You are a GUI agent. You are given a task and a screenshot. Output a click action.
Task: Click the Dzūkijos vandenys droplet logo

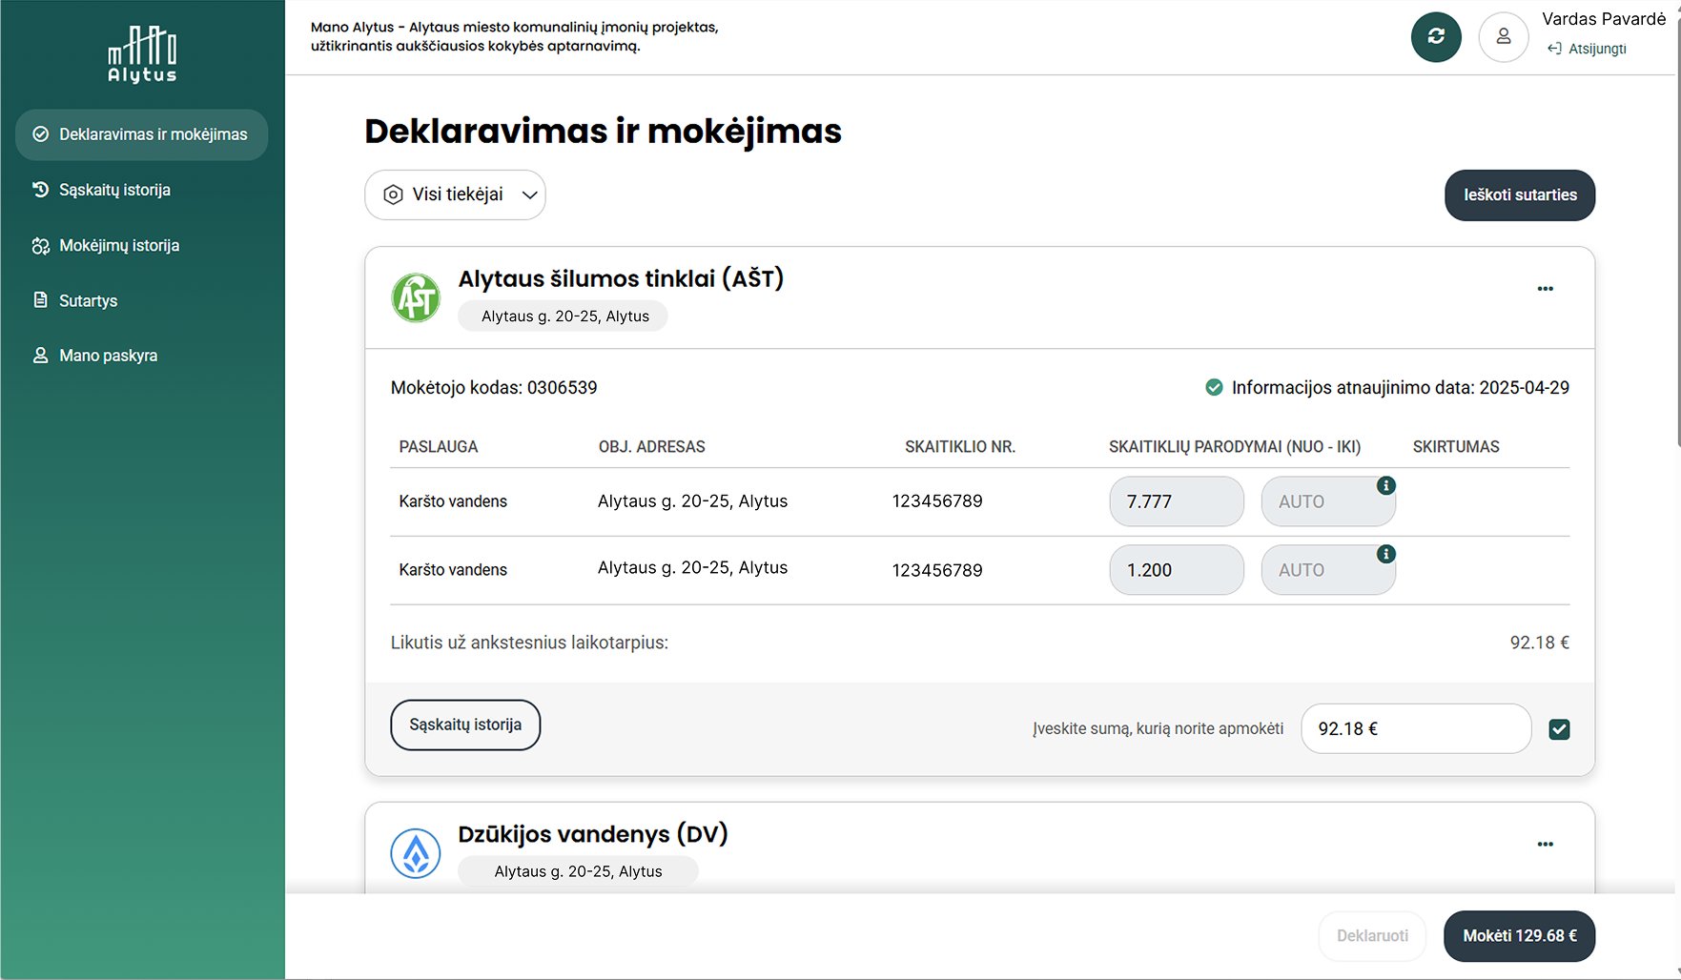point(416,853)
